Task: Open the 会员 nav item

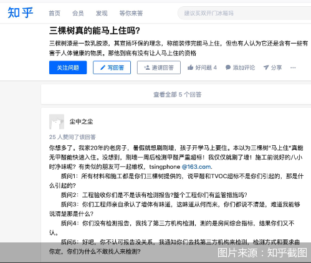Action: coord(78,13)
